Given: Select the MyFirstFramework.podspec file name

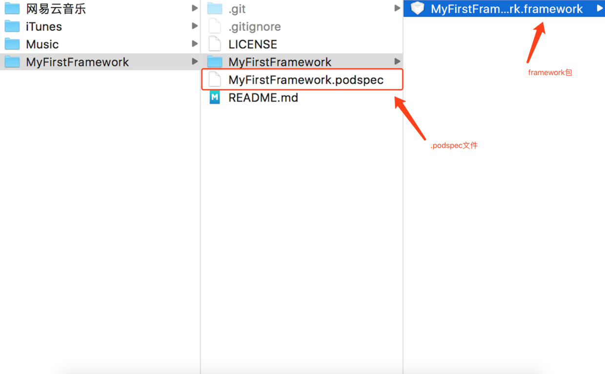Looking at the screenshot, I should coord(306,79).
